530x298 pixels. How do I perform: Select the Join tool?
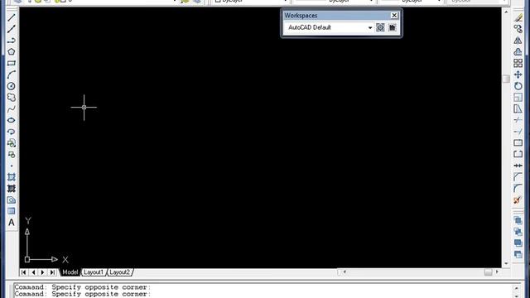click(x=518, y=166)
